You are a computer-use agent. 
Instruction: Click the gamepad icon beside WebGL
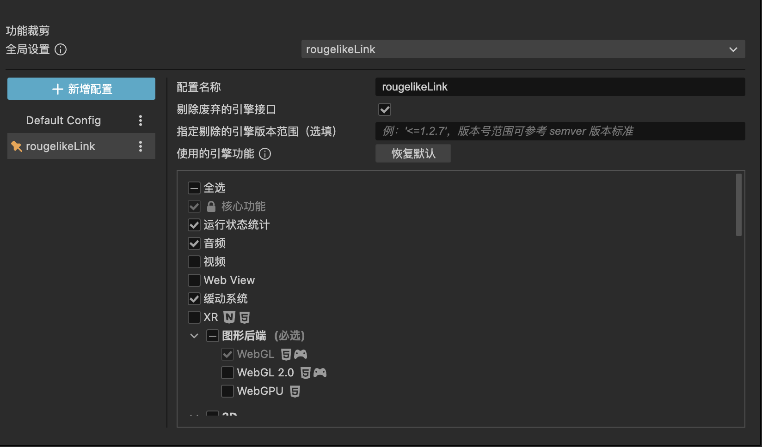(x=301, y=354)
